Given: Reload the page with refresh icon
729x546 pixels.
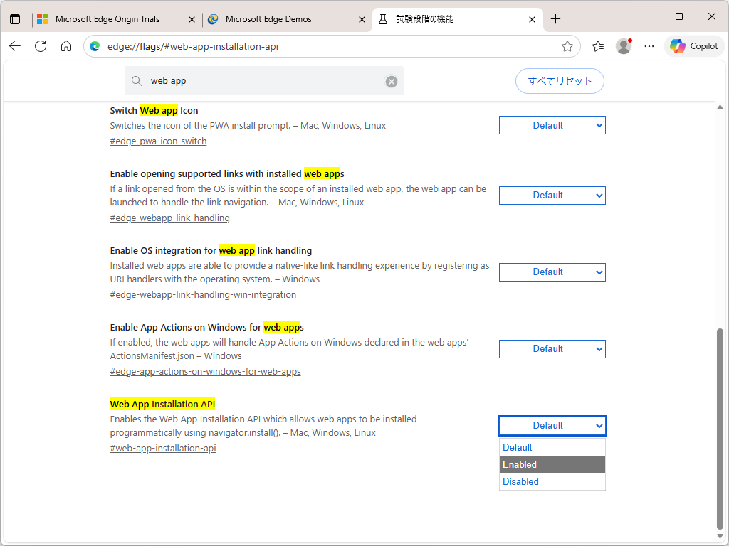Looking at the screenshot, I should click(41, 46).
